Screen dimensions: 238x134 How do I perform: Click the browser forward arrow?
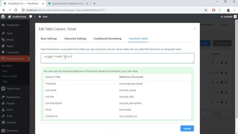pyautogui.click(x=10, y=10)
